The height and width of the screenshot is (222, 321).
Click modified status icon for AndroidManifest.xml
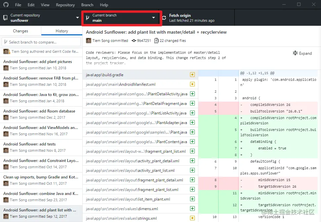(x=192, y=84)
